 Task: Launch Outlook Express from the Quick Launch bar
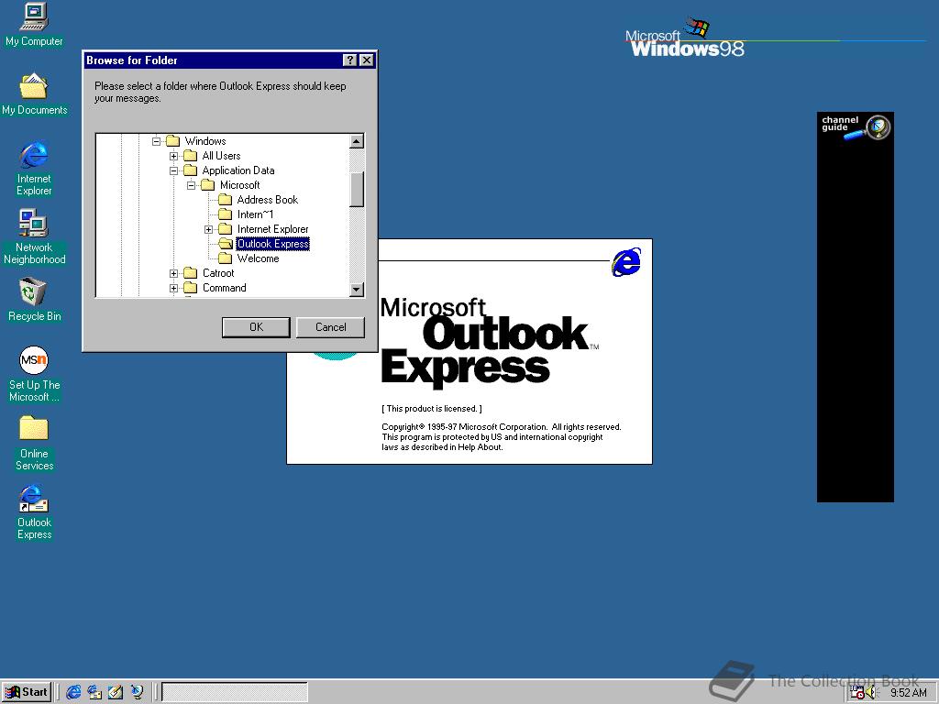point(94,692)
